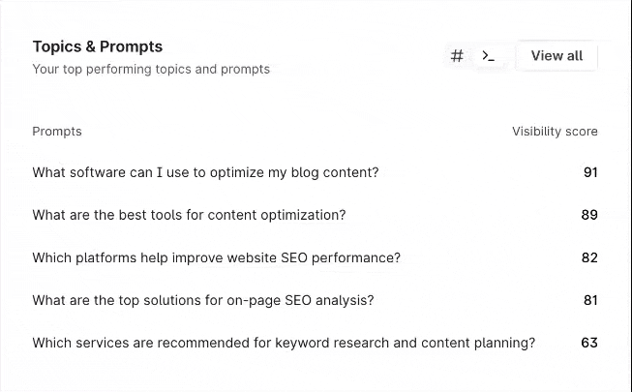
Task: Click the hash (#) topics icon
Action: point(458,56)
